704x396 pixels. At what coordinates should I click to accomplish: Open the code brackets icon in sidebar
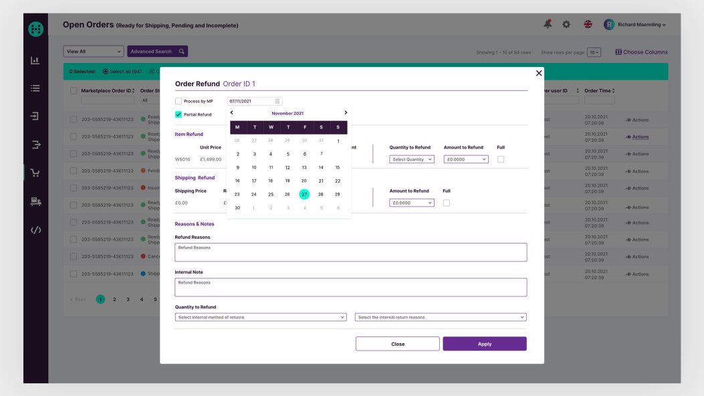(35, 230)
